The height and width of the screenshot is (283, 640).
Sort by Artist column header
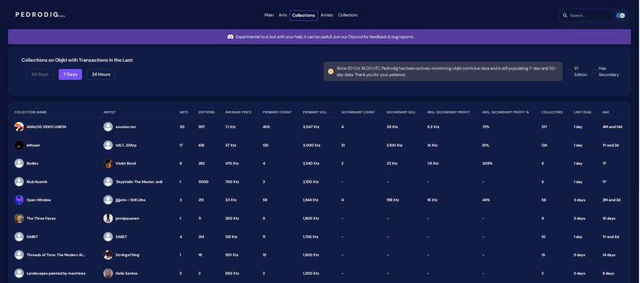tap(109, 112)
